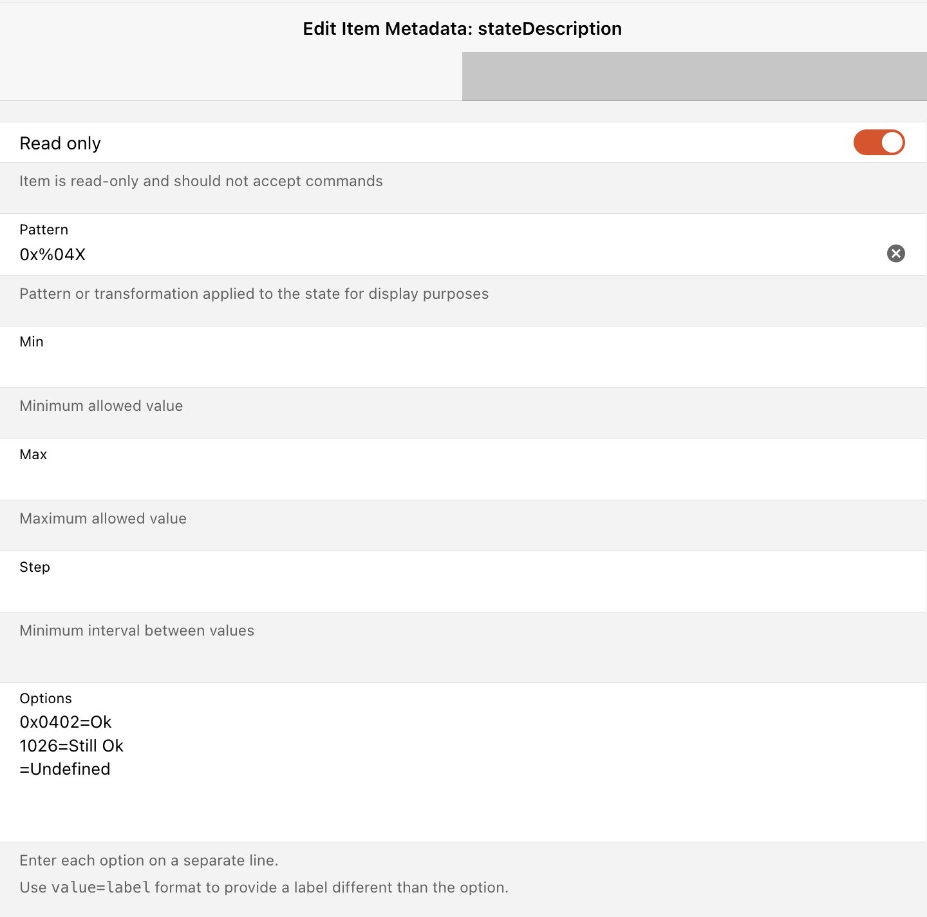Focus the Pattern field containing 0x%04X
Viewport: 927px width, 917px height.
(449, 254)
